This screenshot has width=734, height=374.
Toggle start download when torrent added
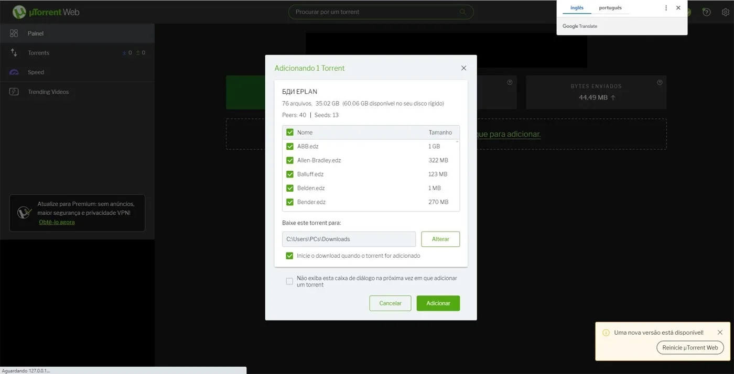tap(289, 256)
